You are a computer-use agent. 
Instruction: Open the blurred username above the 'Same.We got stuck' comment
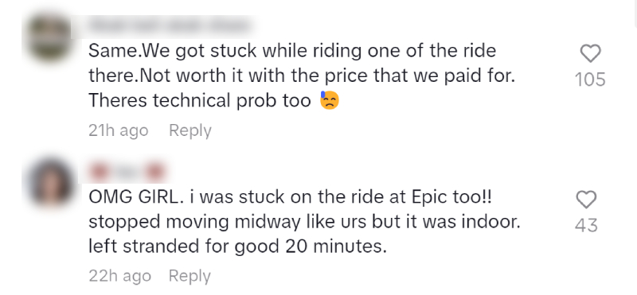pyautogui.click(x=170, y=26)
